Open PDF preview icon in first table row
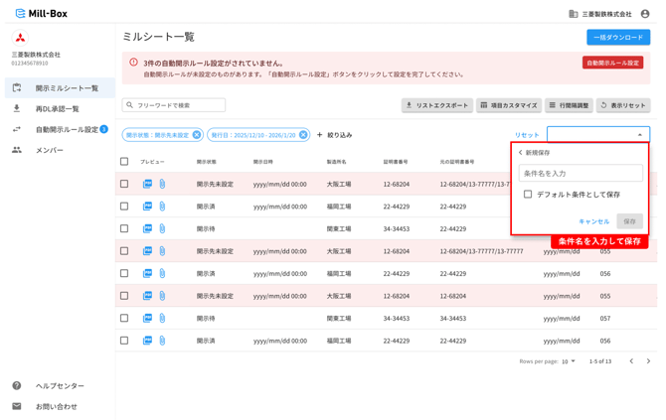 coord(147,184)
